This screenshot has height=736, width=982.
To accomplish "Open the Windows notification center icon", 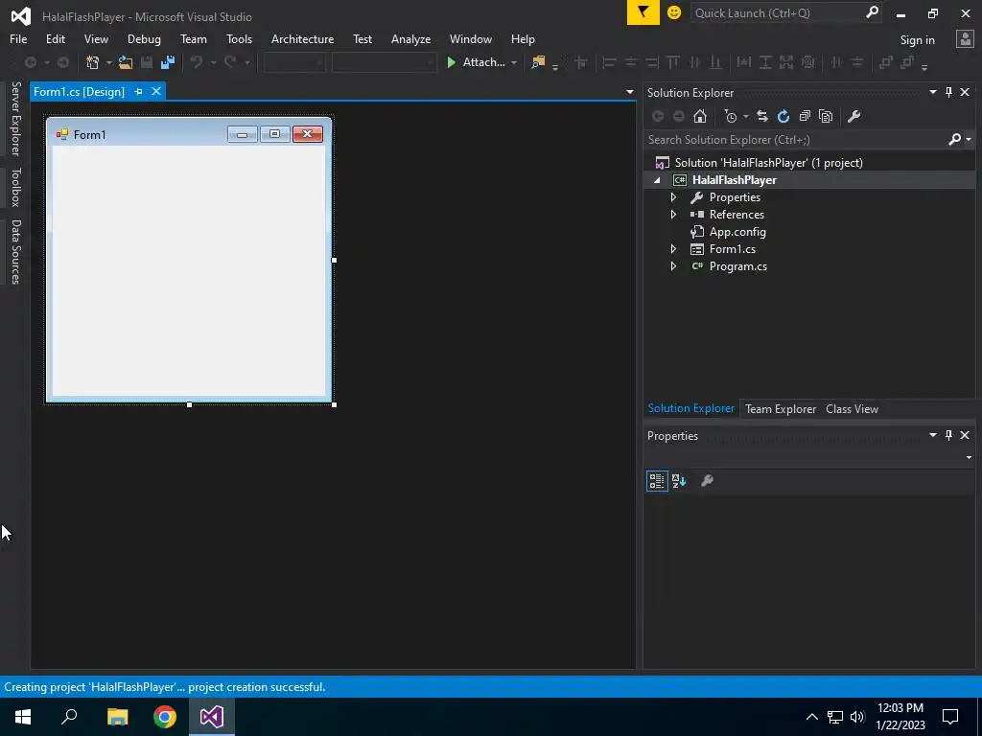I will pos(950,717).
